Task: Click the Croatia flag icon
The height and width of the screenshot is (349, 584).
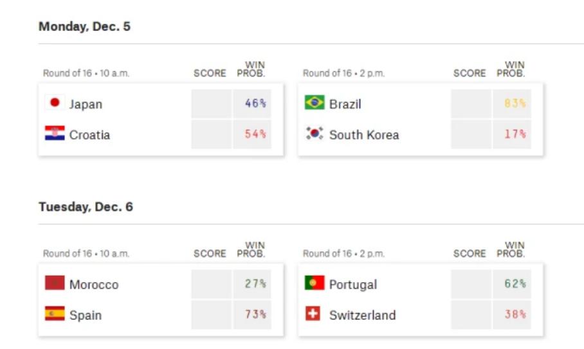Action: click(55, 134)
